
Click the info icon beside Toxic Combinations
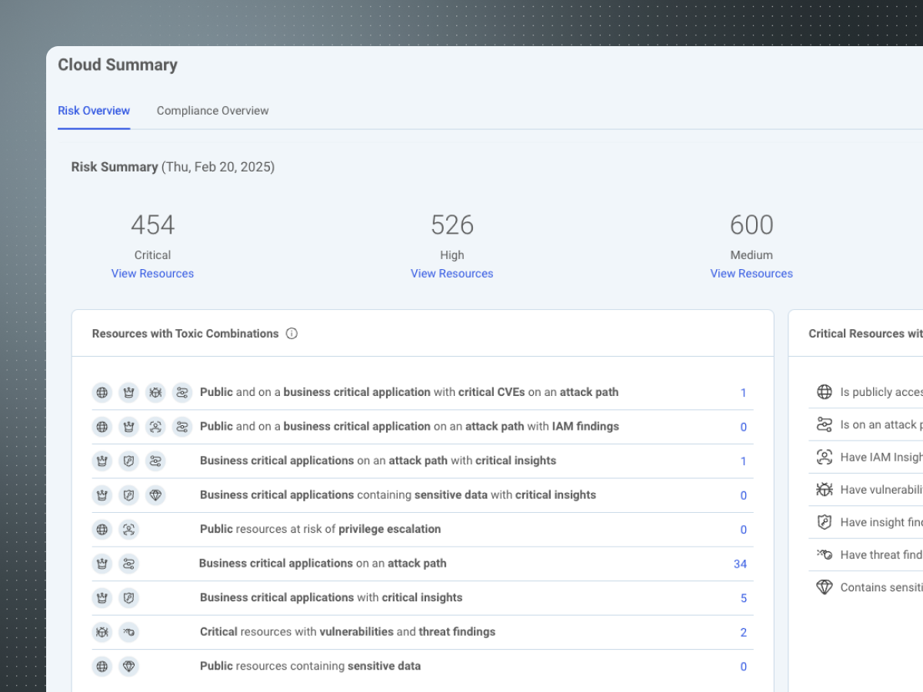pos(292,334)
